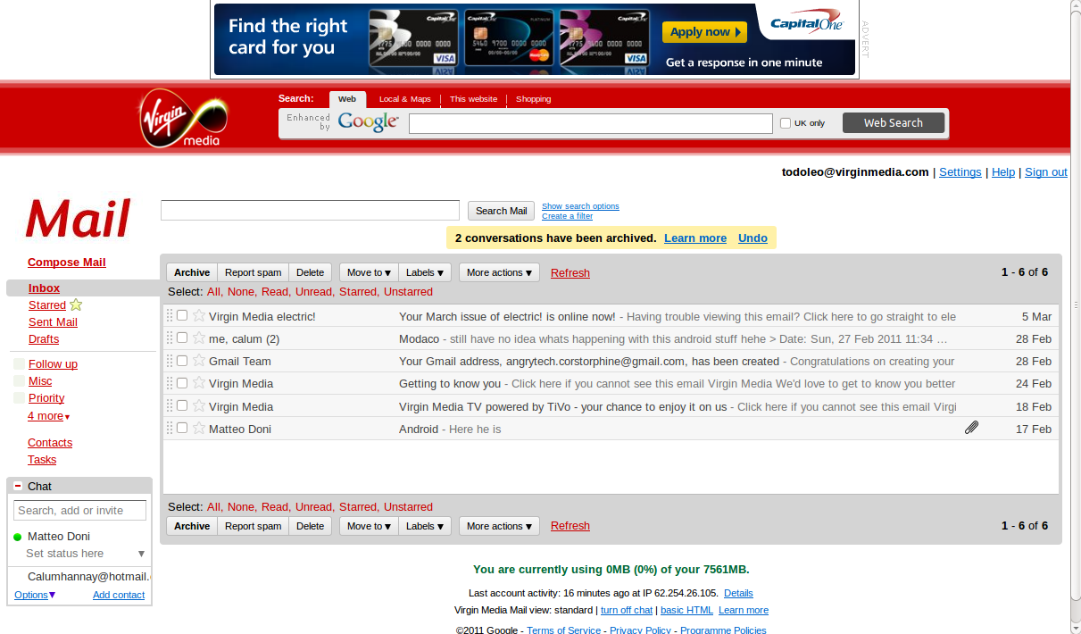Click the chat Search, add or invite field
The width and height of the screenshot is (1081, 634).
79,511
